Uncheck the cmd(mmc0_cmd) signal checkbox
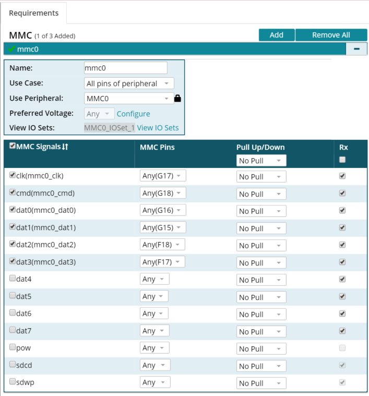The image size is (369, 396). (13, 192)
